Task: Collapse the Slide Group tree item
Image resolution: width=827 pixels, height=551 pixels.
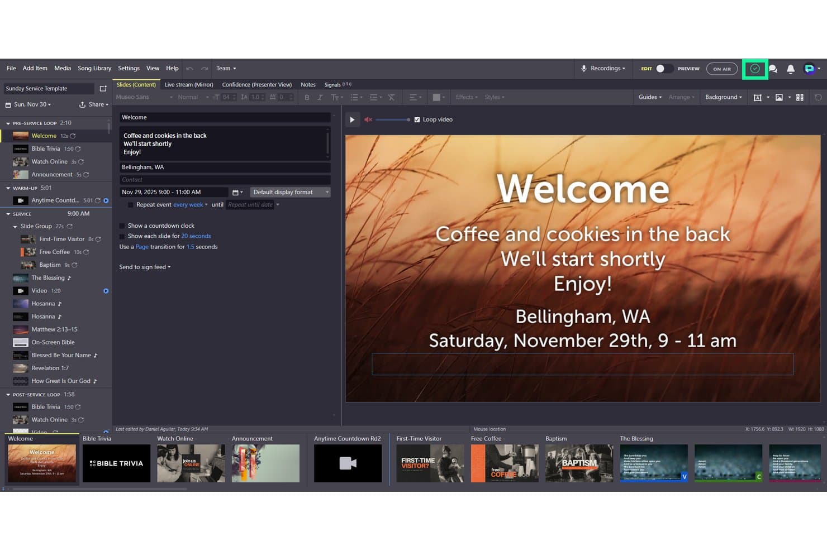Action: (15, 227)
